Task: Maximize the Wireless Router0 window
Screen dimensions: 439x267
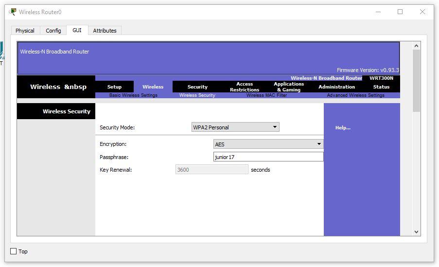Action: point(400,12)
